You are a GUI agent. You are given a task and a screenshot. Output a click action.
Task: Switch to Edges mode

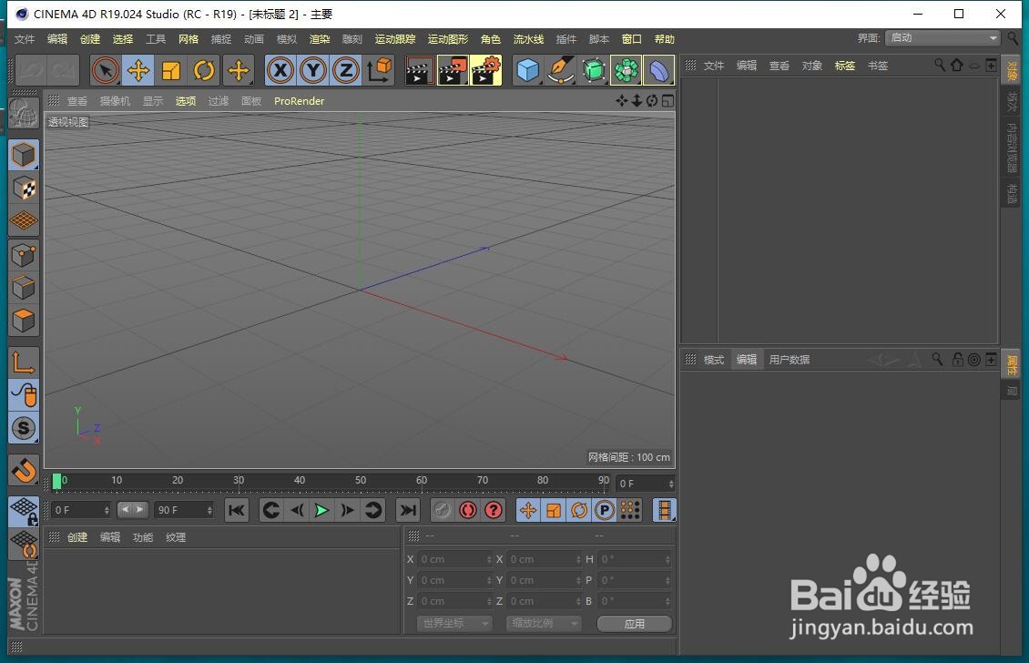coord(24,288)
